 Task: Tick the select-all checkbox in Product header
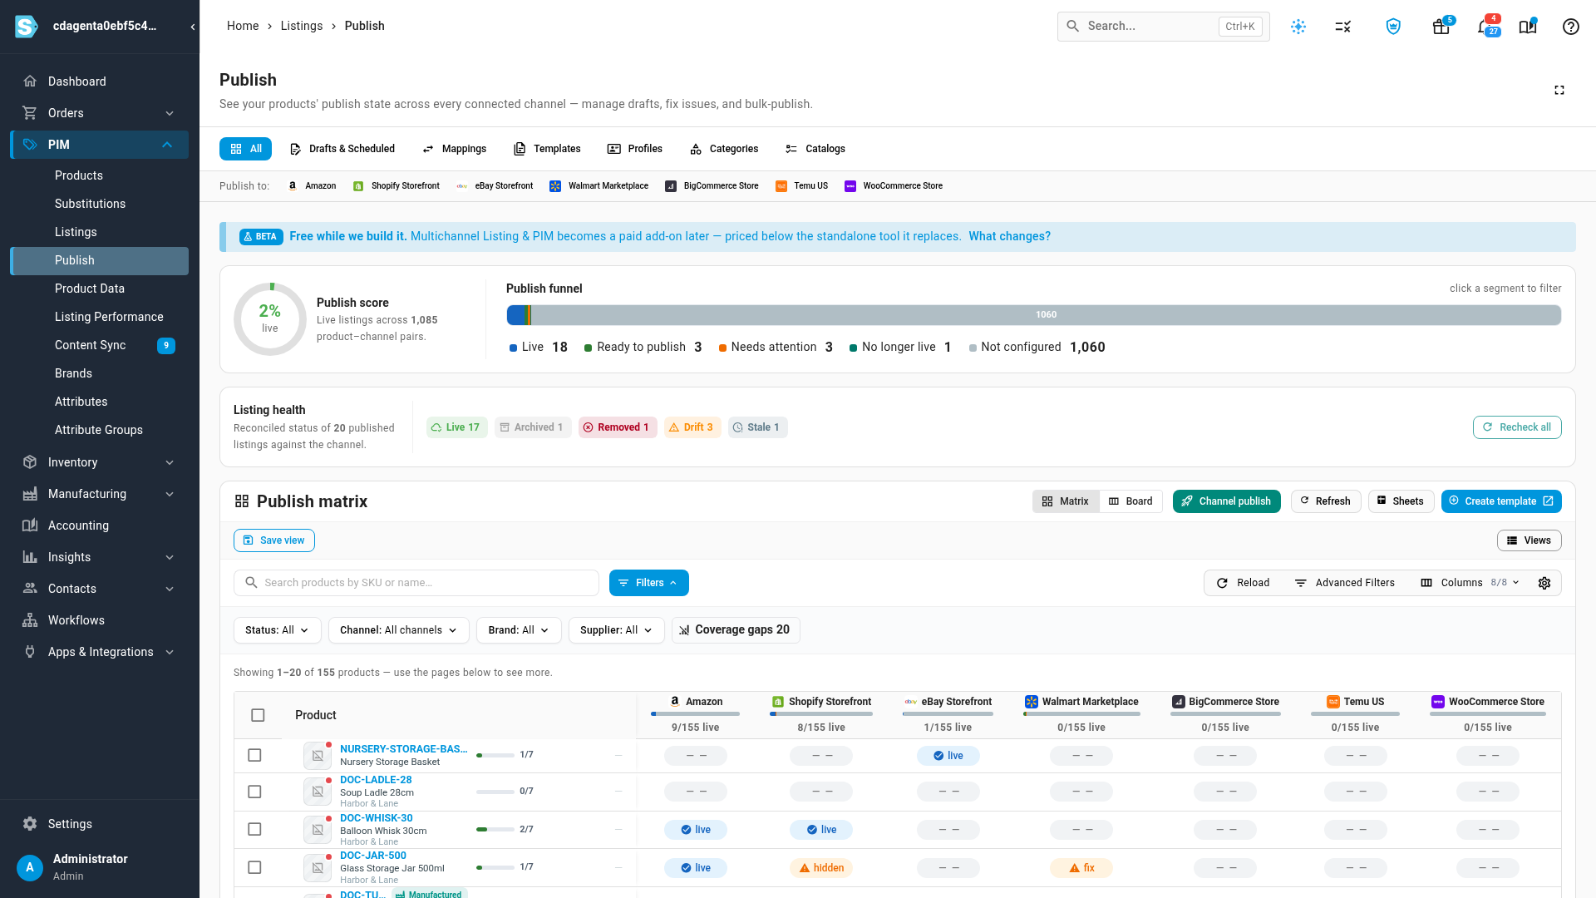tap(258, 715)
